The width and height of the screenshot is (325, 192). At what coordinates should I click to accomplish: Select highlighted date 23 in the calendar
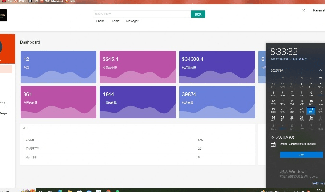pyautogui.click(x=311, y=110)
